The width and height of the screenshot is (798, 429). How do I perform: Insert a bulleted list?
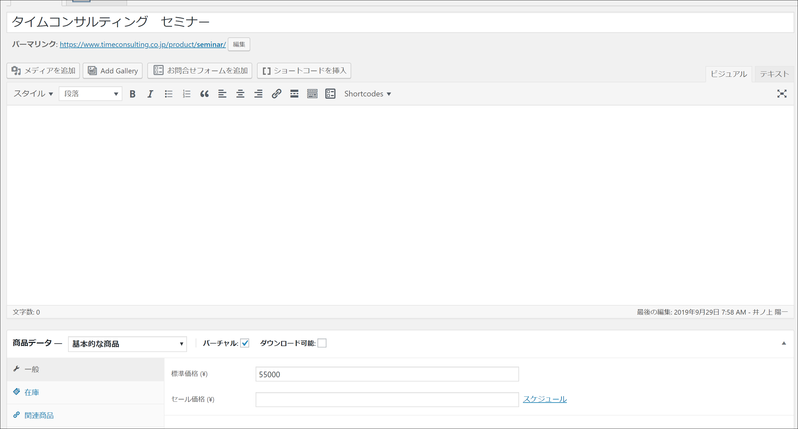168,94
